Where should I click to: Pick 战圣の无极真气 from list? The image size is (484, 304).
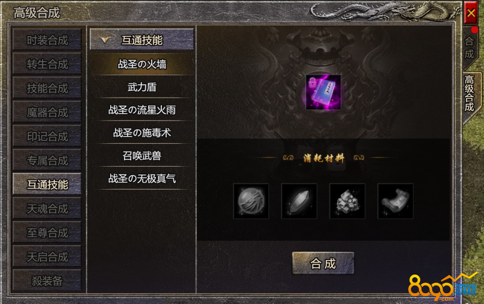[142, 178]
